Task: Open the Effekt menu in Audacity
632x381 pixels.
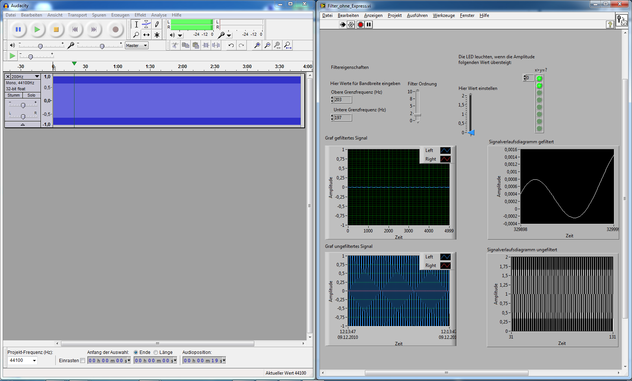Action: [140, 15]
